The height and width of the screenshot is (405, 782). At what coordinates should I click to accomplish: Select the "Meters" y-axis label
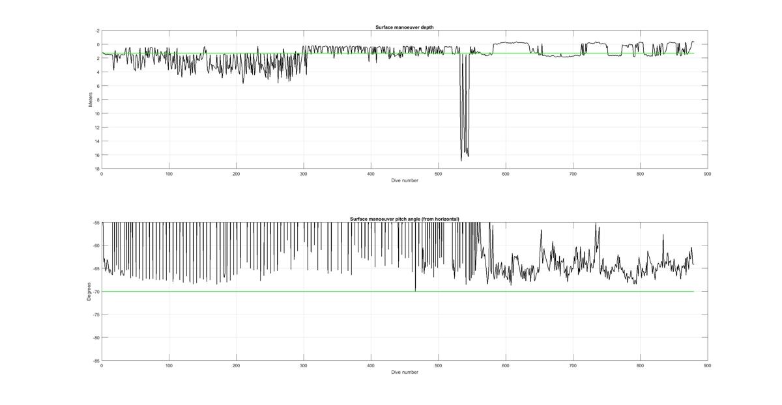point(91,100)
